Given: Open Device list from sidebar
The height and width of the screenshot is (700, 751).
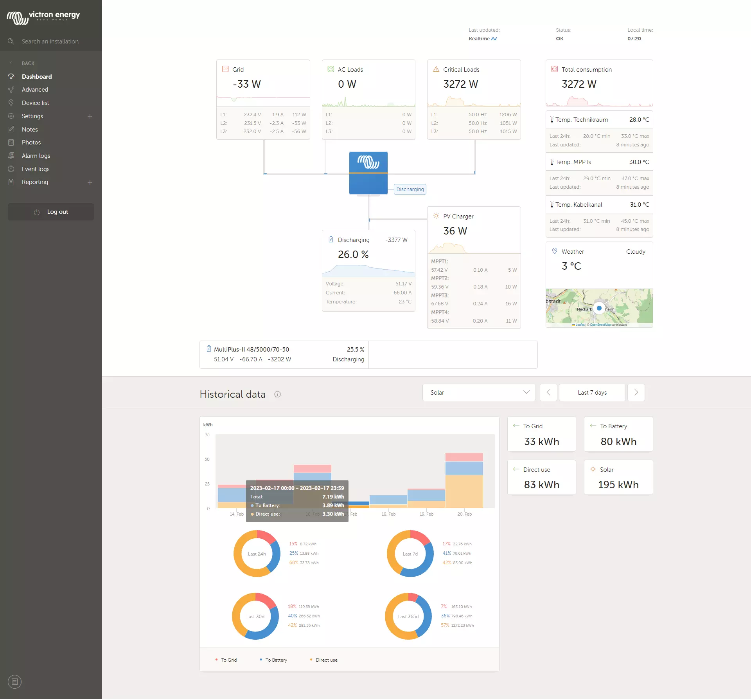Looking at the screenshot, I should [36, 103].
